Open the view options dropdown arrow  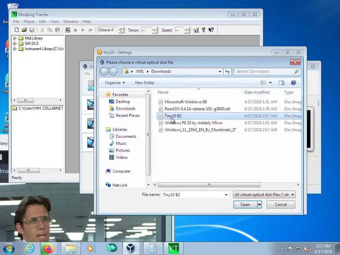point(270,83)
